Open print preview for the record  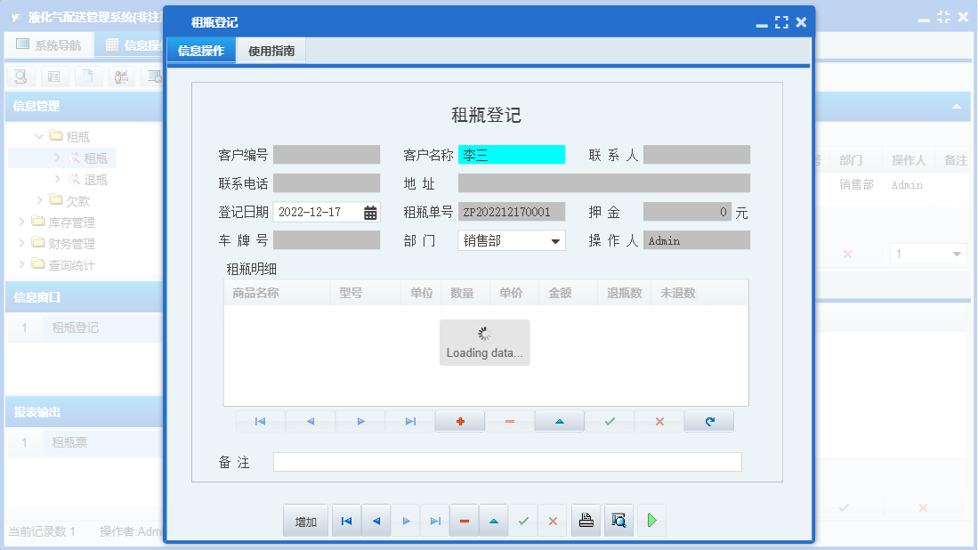[x=618, y=521]
